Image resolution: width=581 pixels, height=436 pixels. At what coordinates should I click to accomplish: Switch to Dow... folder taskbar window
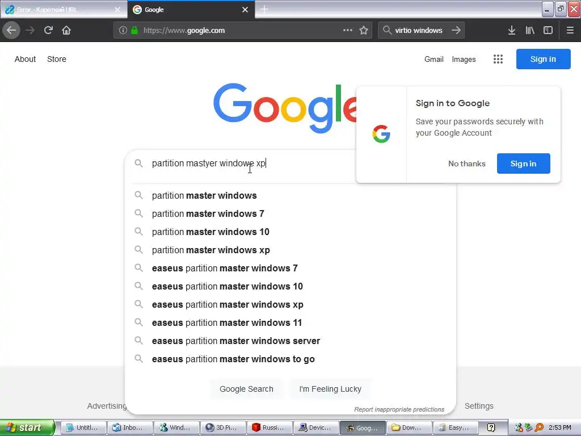(409, 427)
